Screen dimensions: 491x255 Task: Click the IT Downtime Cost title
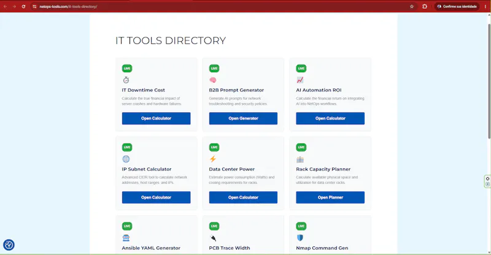click(x=144, y=90)
